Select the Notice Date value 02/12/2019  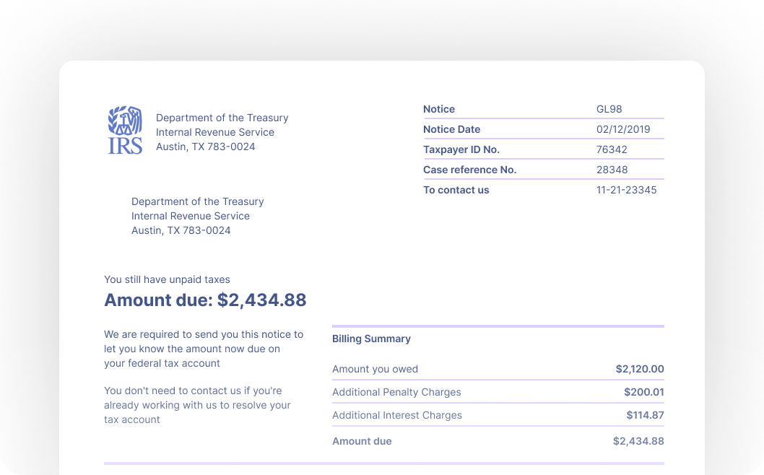(x=623, y=129)
